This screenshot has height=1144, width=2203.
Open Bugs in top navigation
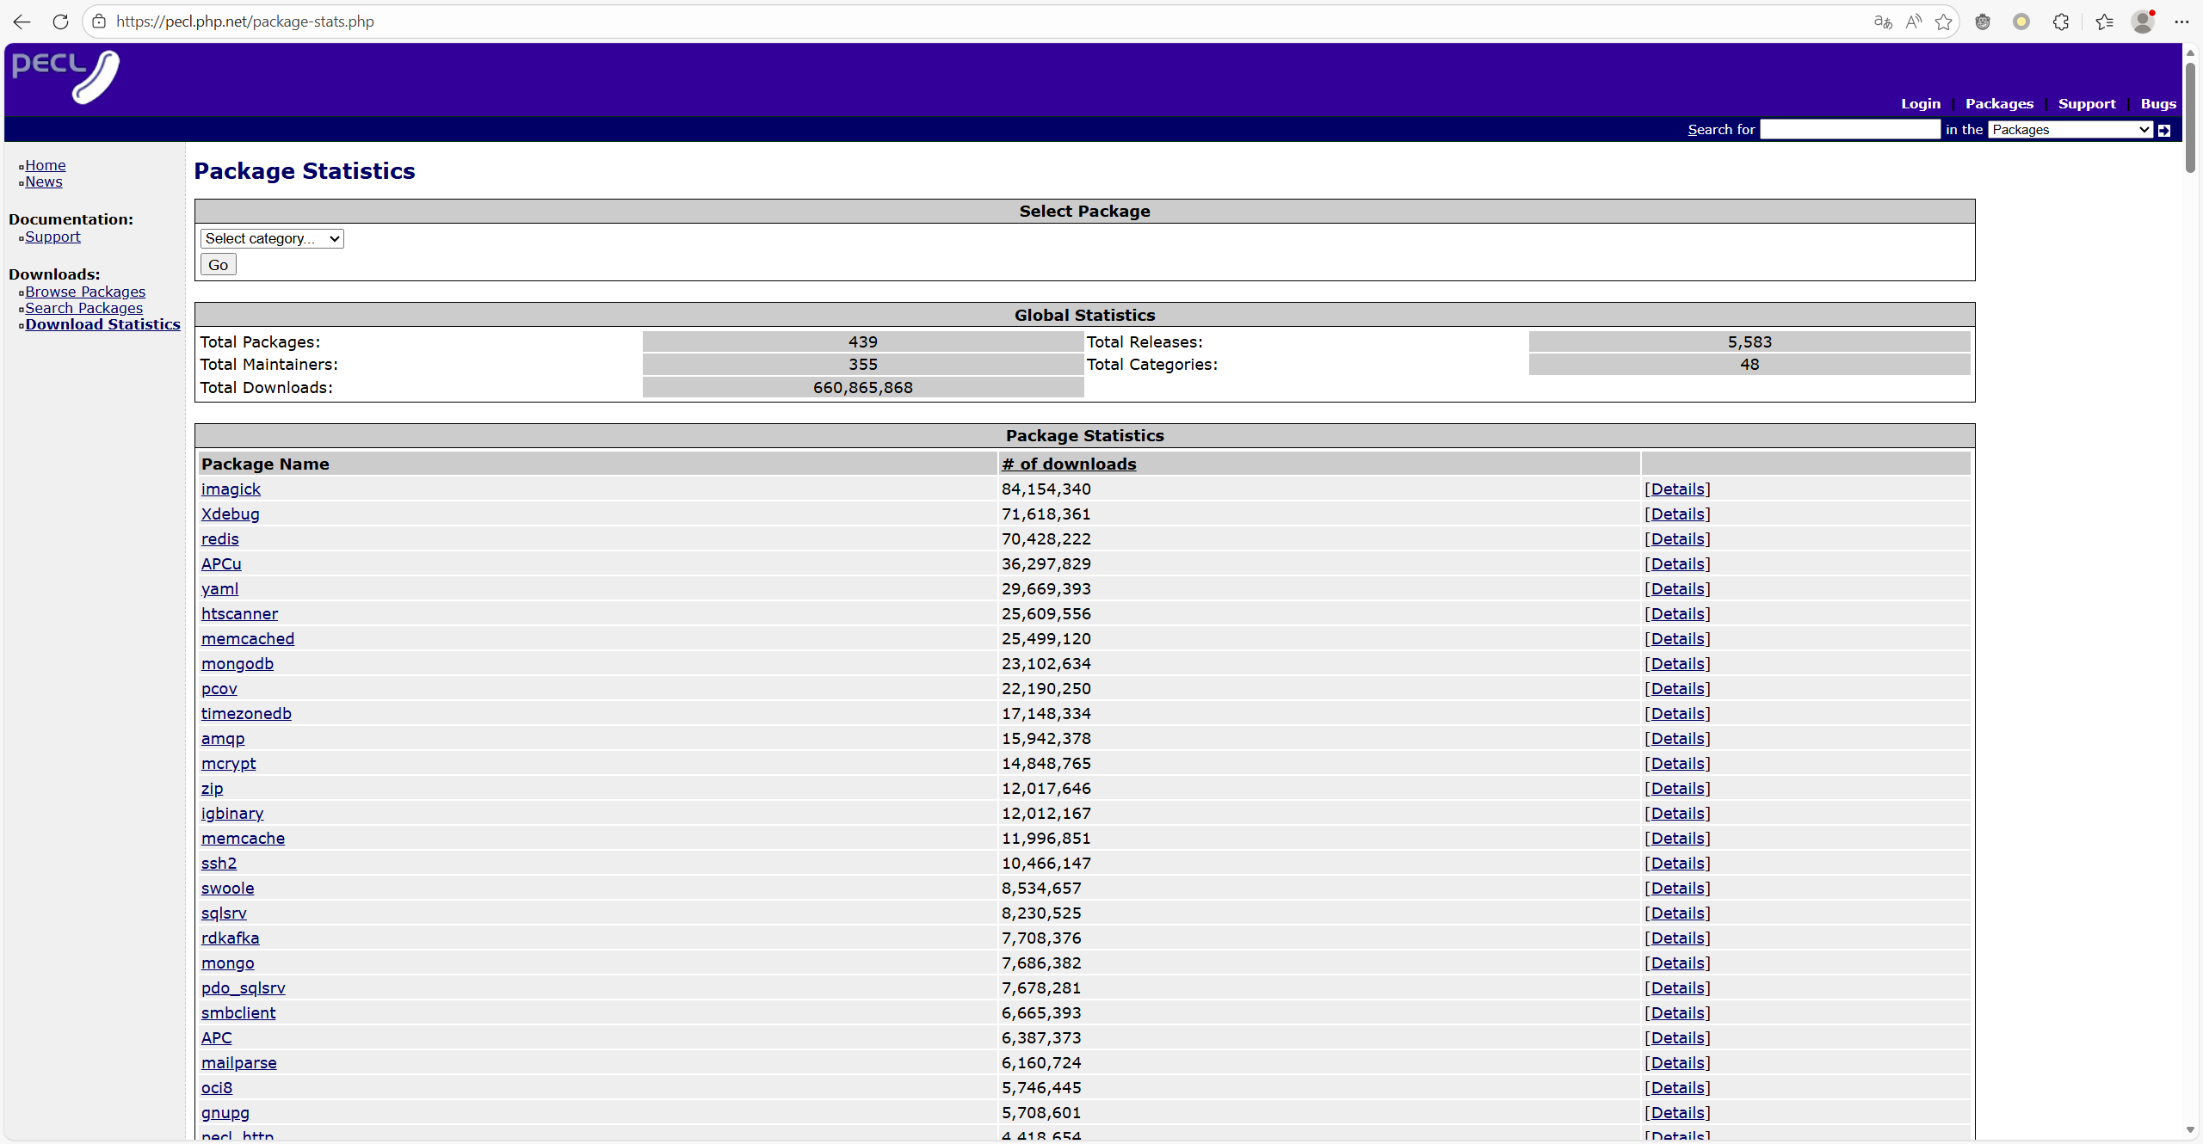pyautogui.click(x=2158, y=103)
